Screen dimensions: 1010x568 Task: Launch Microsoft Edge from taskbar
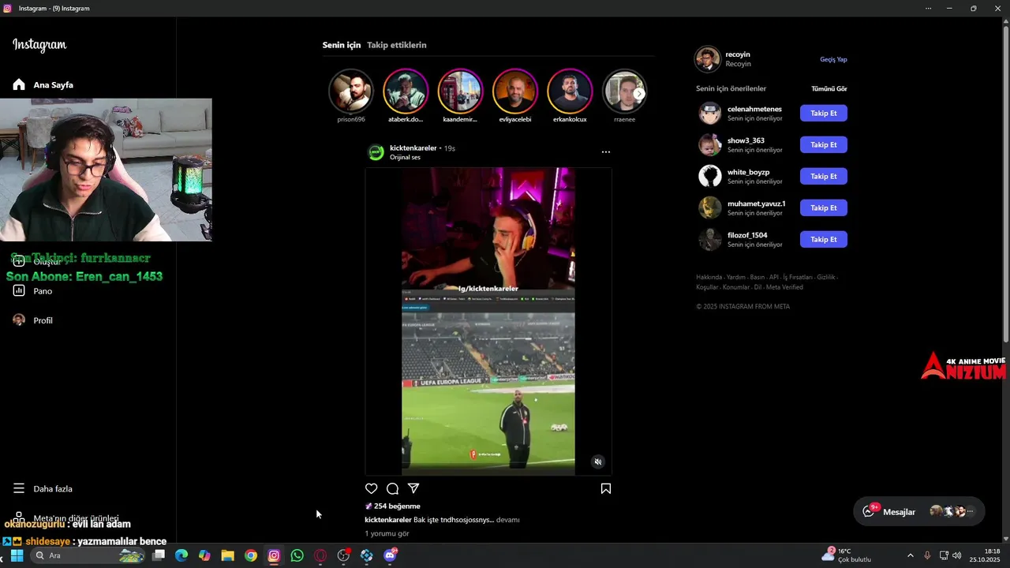tap(181, 555)
